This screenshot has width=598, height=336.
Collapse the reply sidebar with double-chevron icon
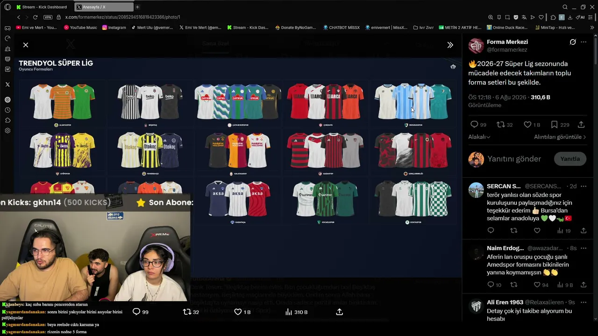point(450,45)
